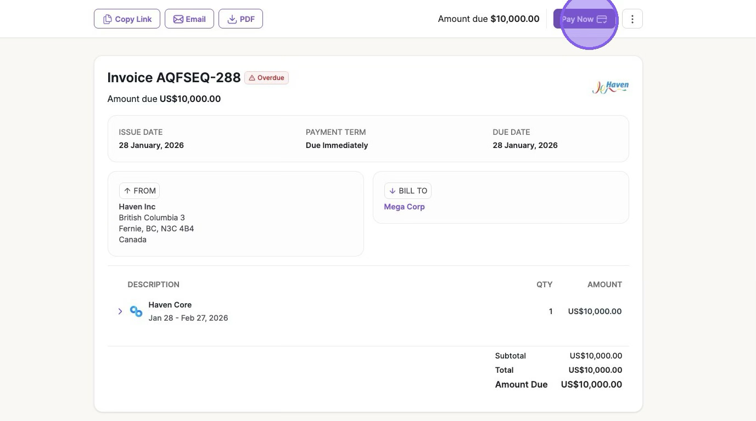Image resolution: width=756 pixels, height=421 pixels.
Task: Click the issue date value
Action: click(x=151, y=145)
